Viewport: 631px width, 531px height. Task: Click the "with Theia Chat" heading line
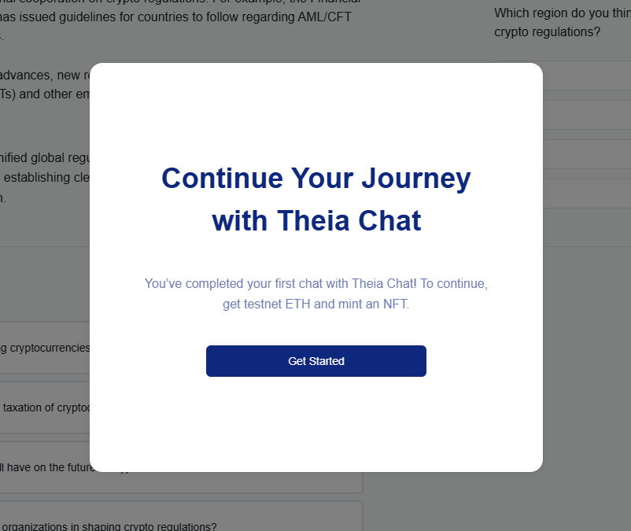[x=315, y=221]
